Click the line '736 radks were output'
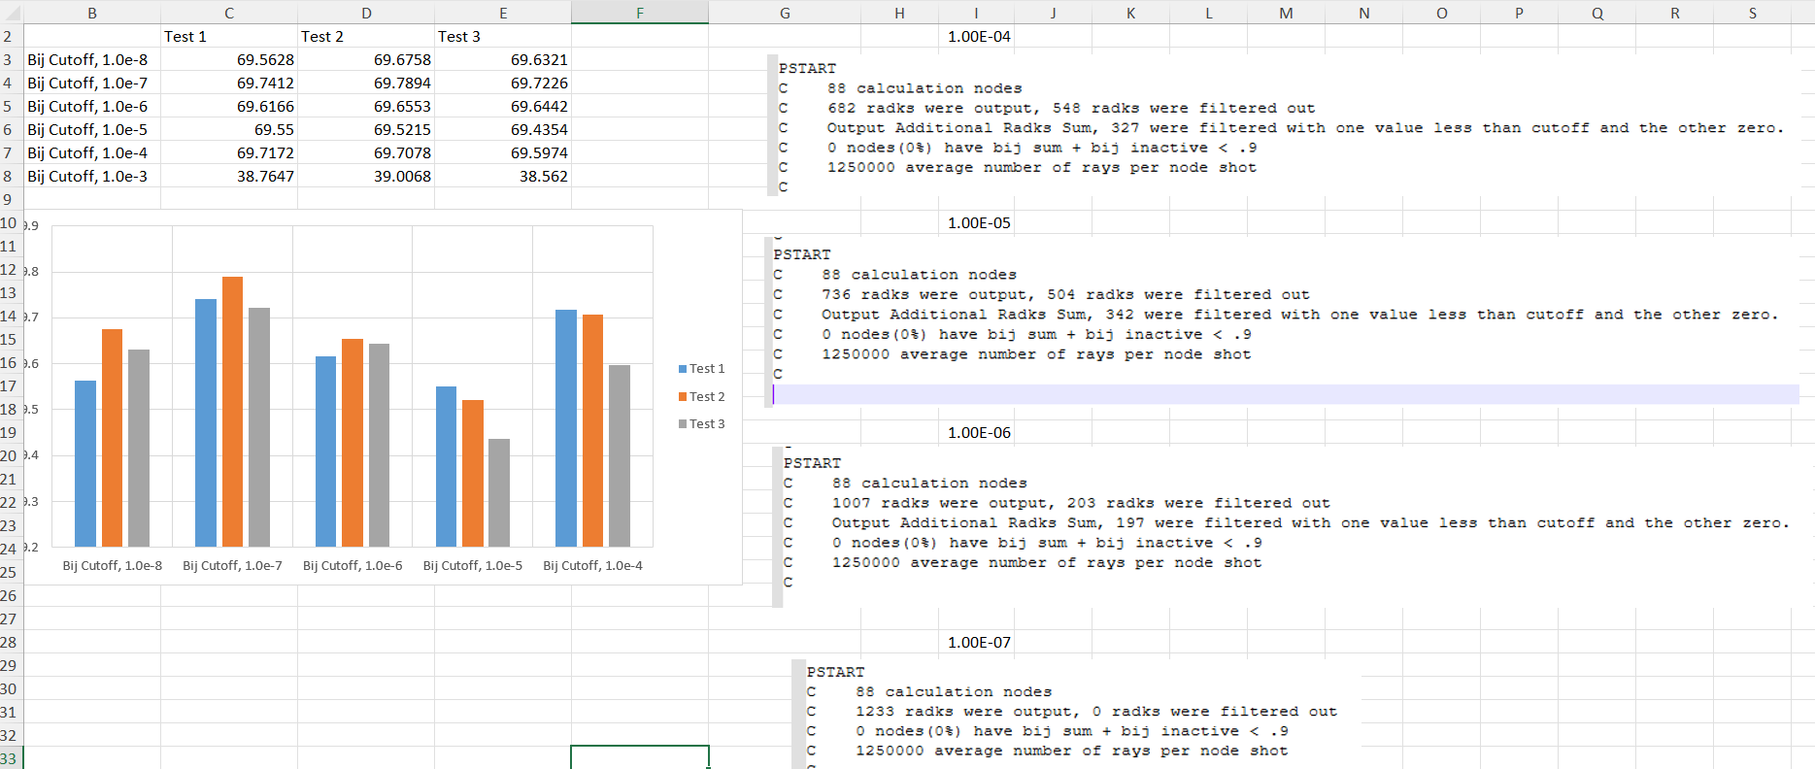The height and width of the screenshot is (769, 1815). point(1065,294)
